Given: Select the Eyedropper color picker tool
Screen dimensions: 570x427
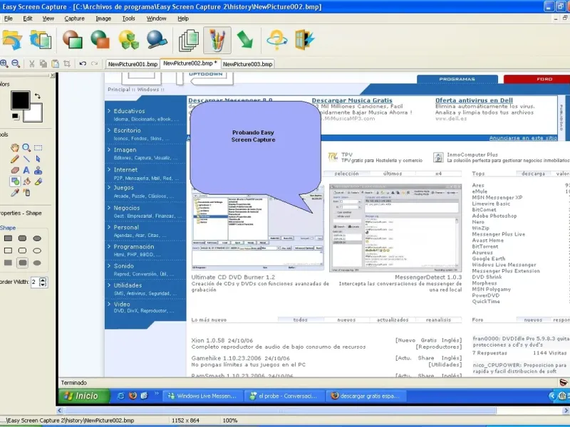Looking at the screenshot, I should 14,192.
